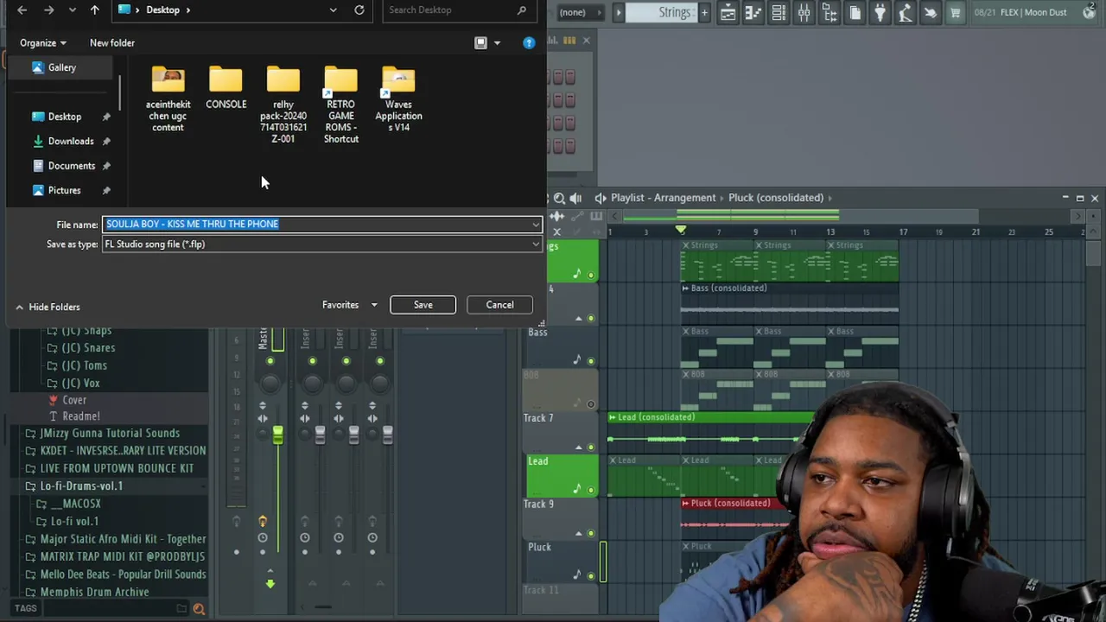The image size is (1106, 622).
Task: Click the speaker icon in the Playlist header
Action: (x=575, y=198)
